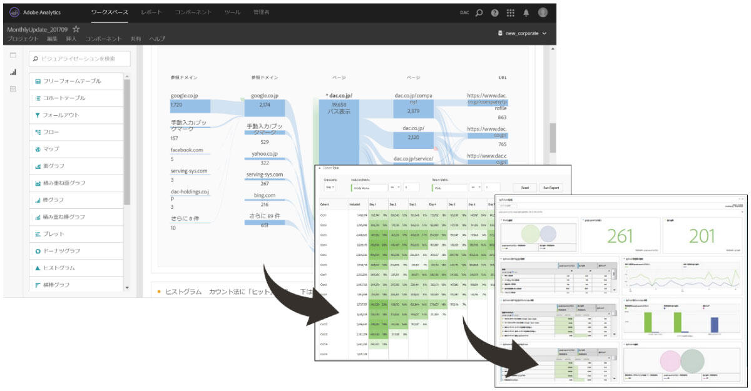The image size is (751, 391).
Task: Click the visualization list scrollbar up arrow
Action: tap(127, 76)
